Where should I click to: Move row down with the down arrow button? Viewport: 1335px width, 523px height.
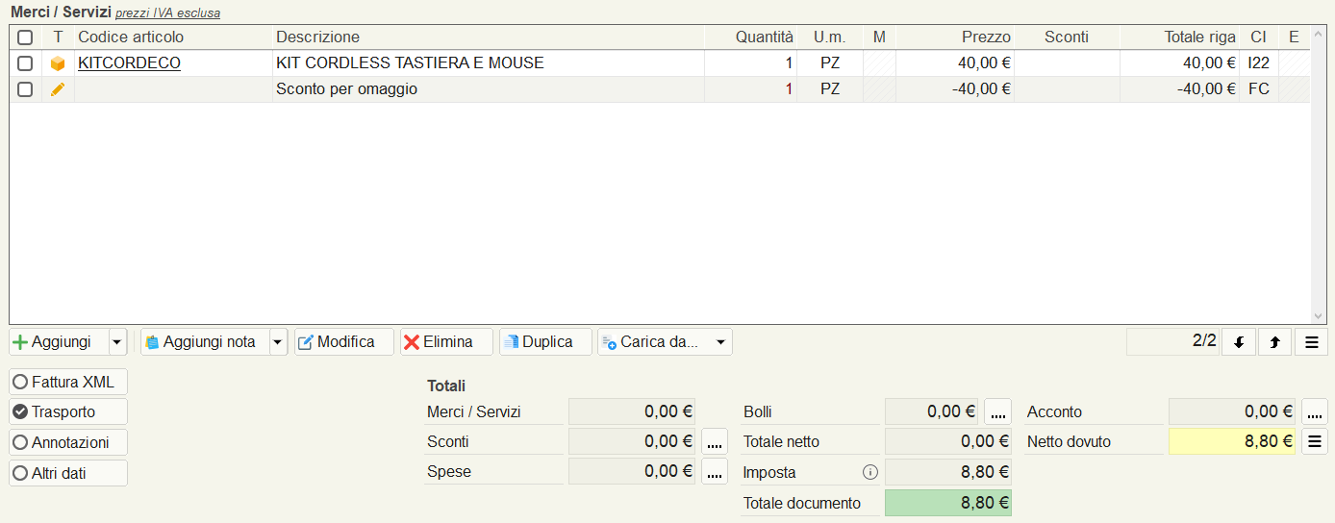click(x=1239, y=342)
